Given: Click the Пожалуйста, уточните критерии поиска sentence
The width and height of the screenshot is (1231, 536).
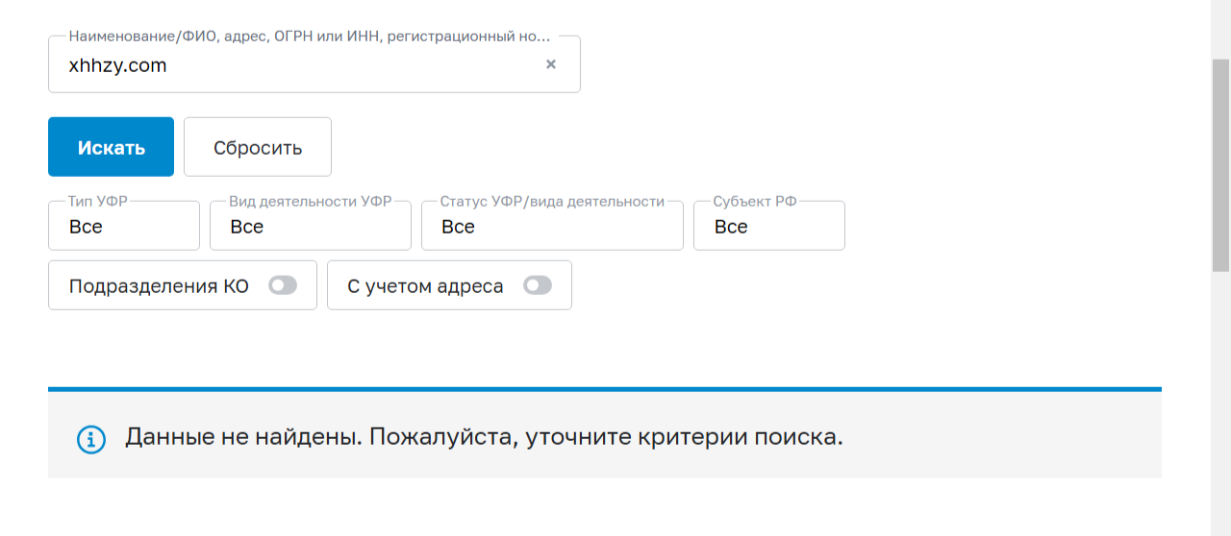Looking at the screenshot, I should tap(607, 438).
